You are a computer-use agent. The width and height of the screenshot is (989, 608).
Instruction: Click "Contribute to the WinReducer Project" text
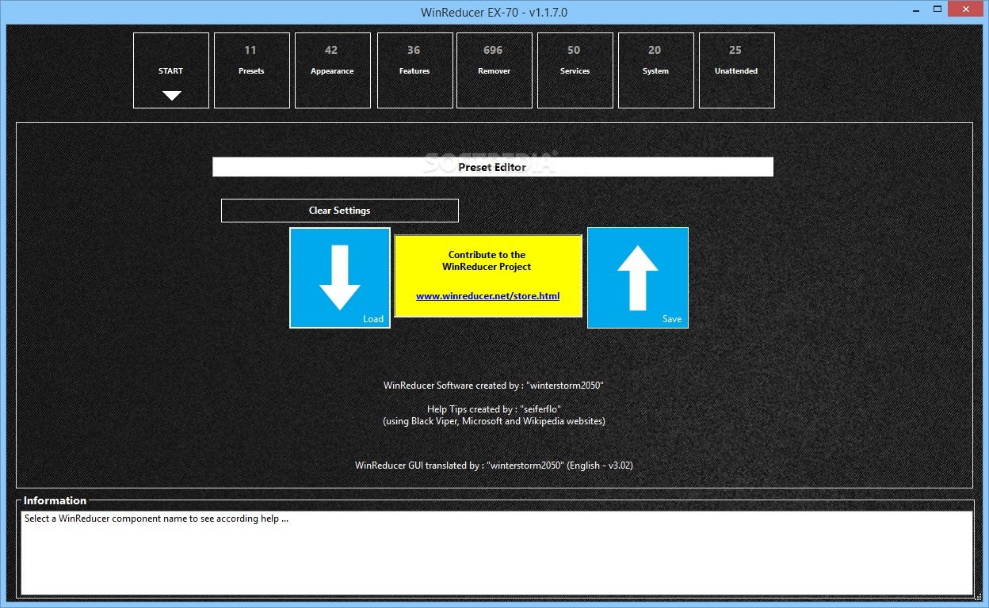pos(487,260)
